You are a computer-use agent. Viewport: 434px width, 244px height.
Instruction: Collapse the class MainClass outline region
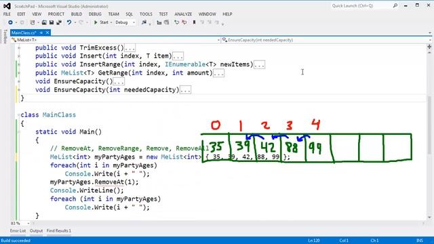coord(18,115)
